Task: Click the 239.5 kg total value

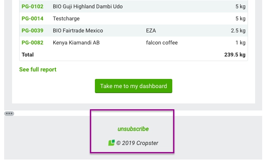Action: click(235, 55)
